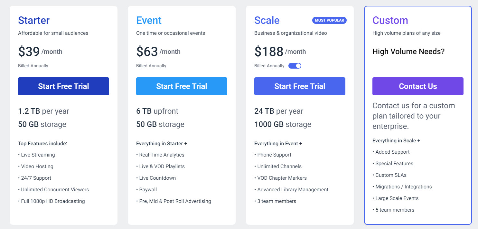The height and width of the screenshot is (229, 478).
Task: Start the free trial for the Starter plan
Action: 63,86
